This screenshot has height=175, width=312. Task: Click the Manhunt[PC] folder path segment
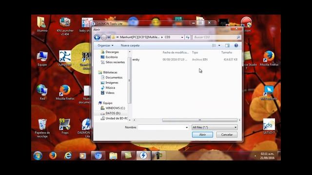pos(140,37)
